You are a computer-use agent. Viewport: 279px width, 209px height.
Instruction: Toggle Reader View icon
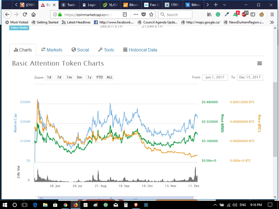[x=125, y=14]
